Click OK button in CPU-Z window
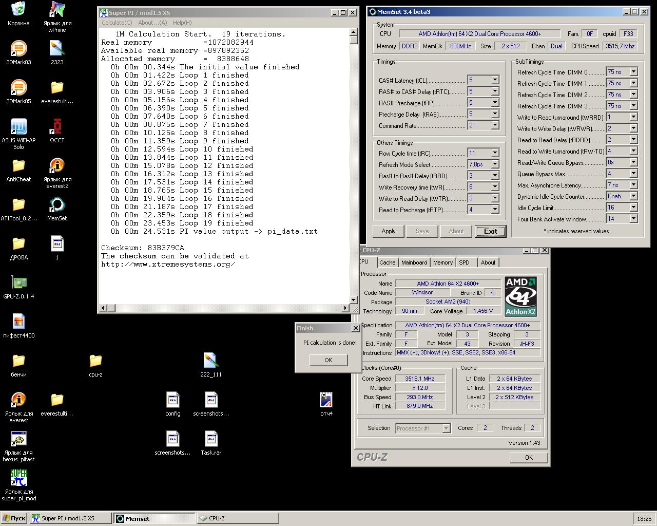The image size is (657, 526). click(x=529, y=457)
